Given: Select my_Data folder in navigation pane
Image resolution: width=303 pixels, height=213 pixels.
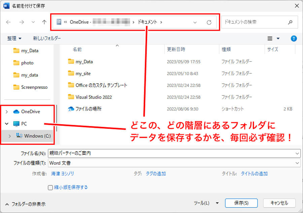Looking at the screenshot, I should coord(26,51).
